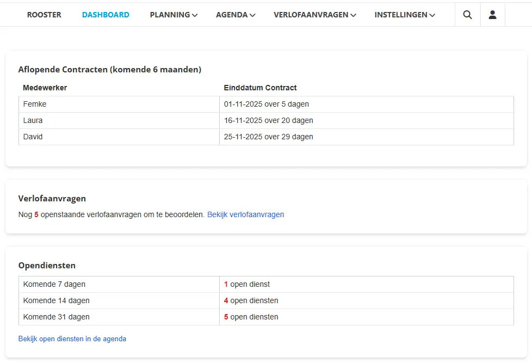This screenshot has height=363, width=532.
Task: Open the Agenda dropdown menu
Action: [x=235, y=15]
